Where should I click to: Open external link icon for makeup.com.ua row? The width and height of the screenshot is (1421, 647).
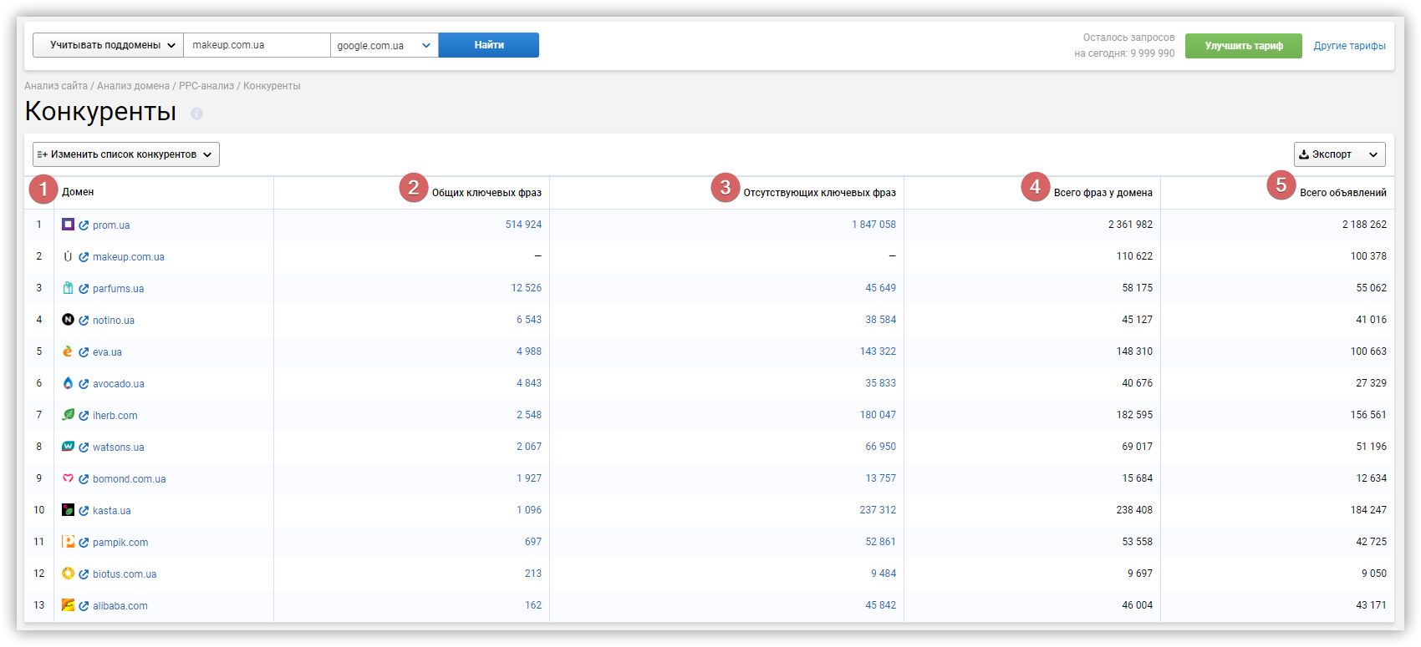pos(84,257)
